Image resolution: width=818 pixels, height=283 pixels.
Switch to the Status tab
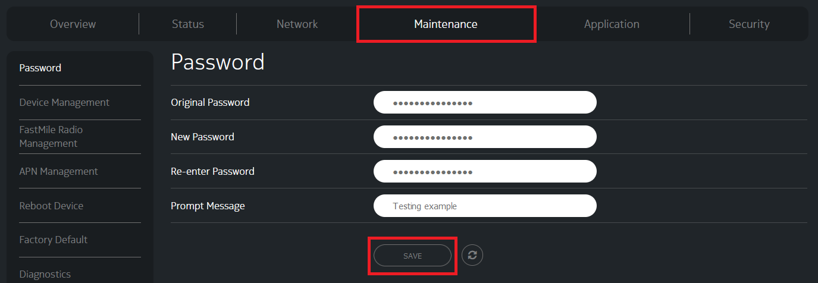pos(188,24)
